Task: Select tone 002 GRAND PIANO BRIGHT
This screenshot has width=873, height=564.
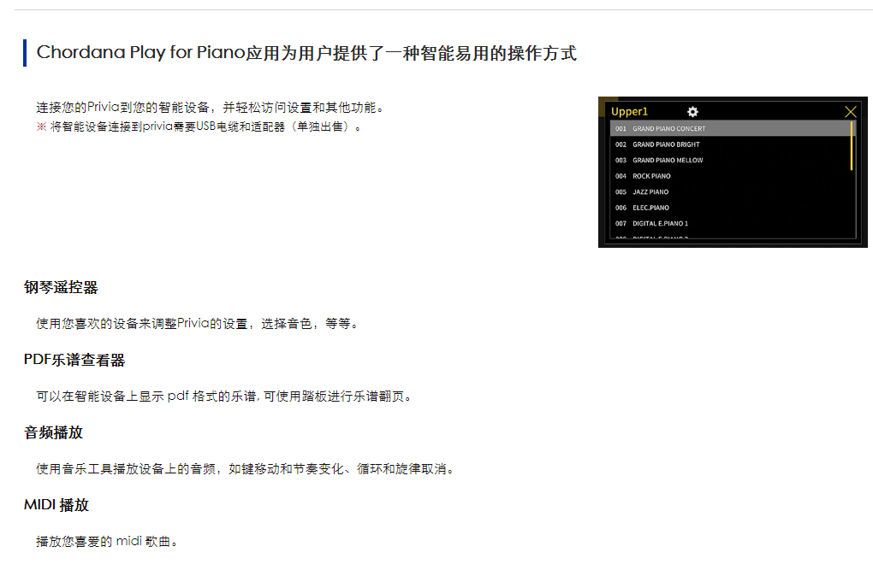Action: pos(730,144)
